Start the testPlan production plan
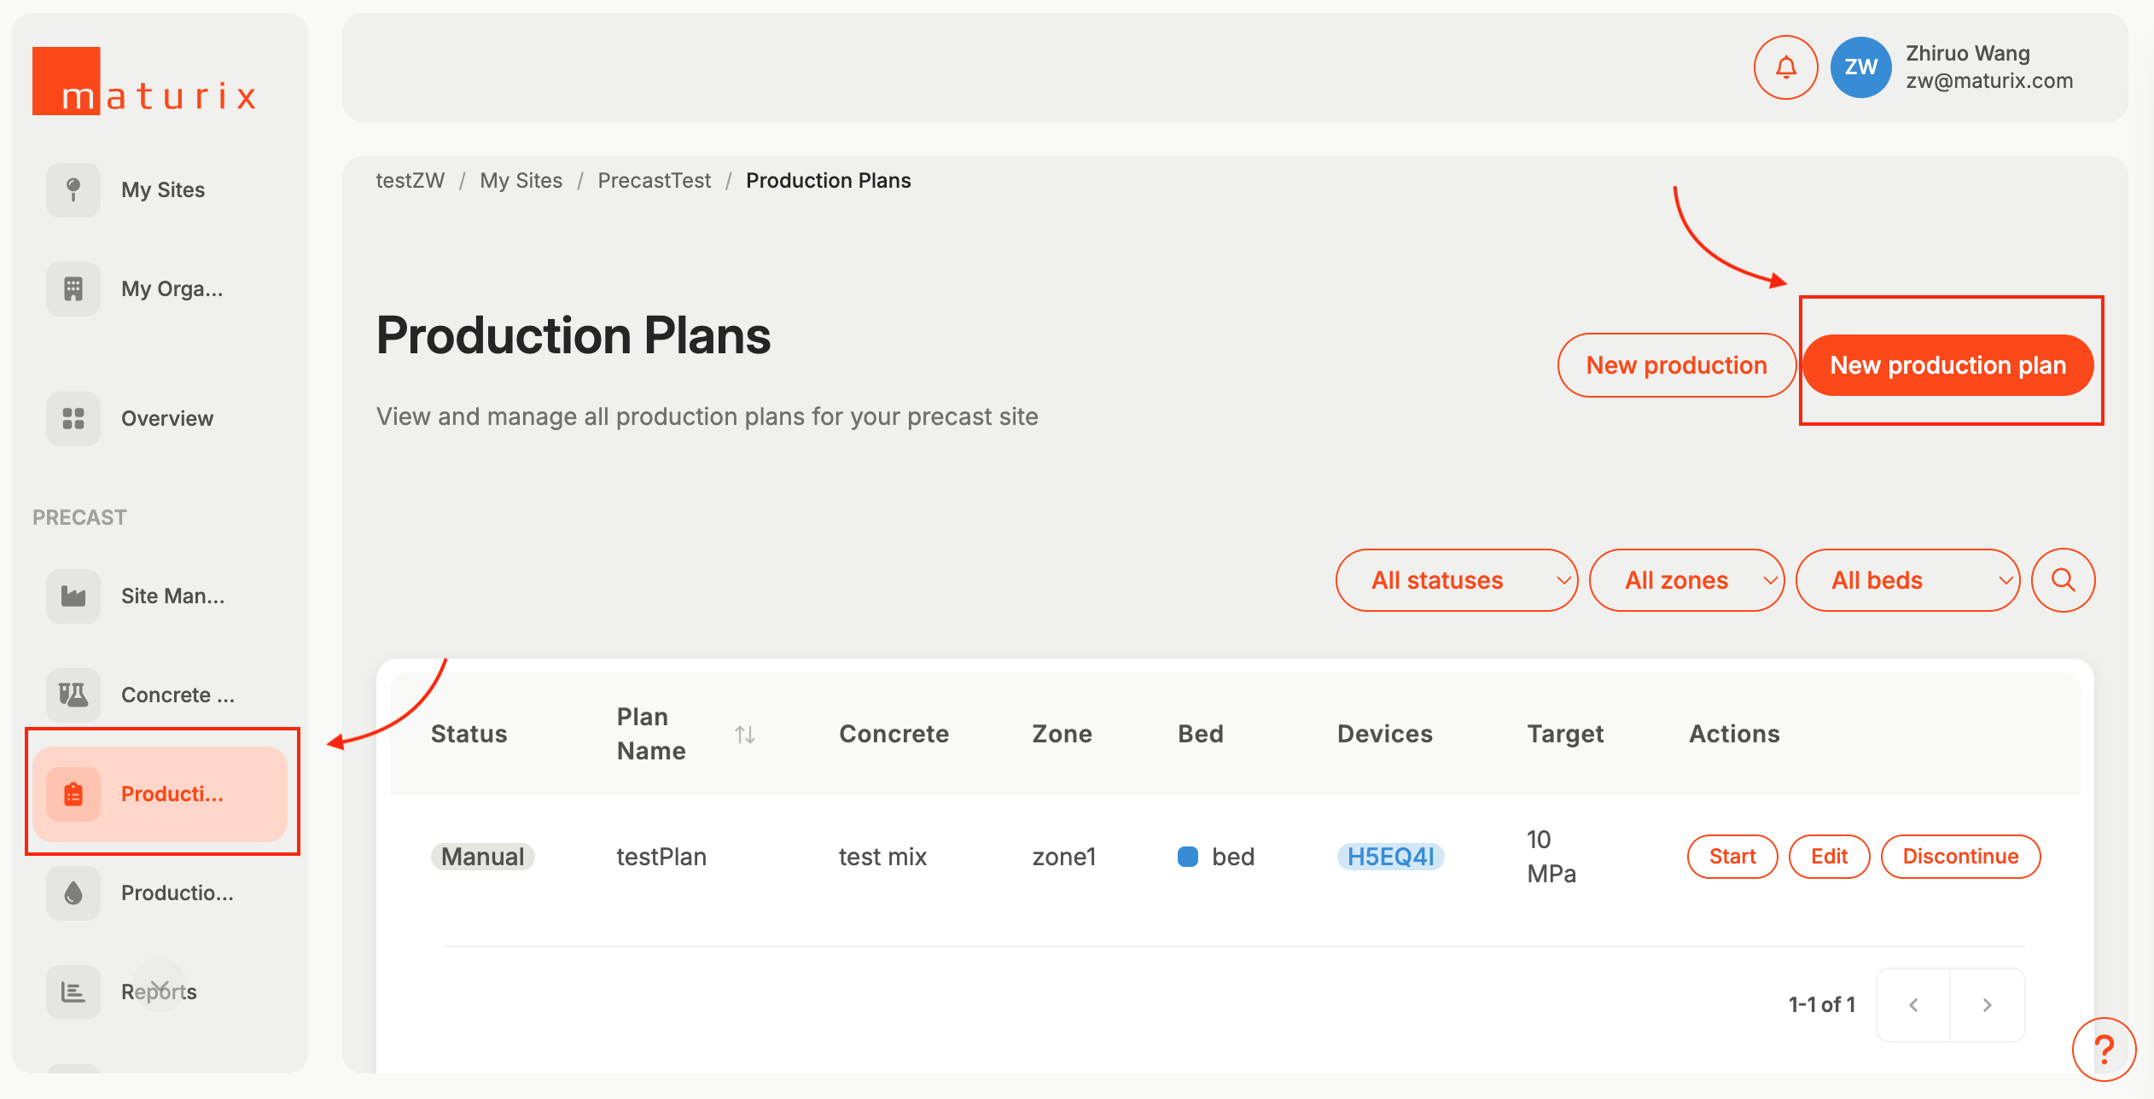The height and width of the screenshot is (1099, 2154). pyautogui.click(x=1732, y=856)
